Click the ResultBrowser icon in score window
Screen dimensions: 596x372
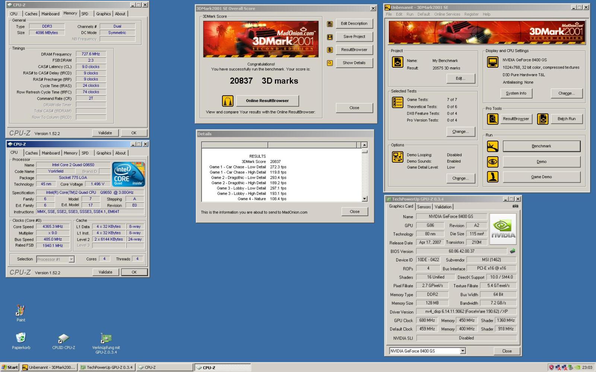point(330,50)
